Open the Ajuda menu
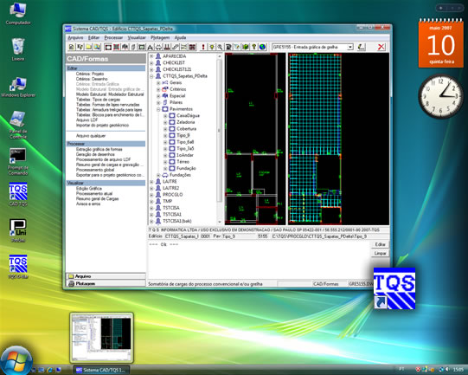This screenshot has width=468, height=375. pyautogui.click(x=180, y=37)
